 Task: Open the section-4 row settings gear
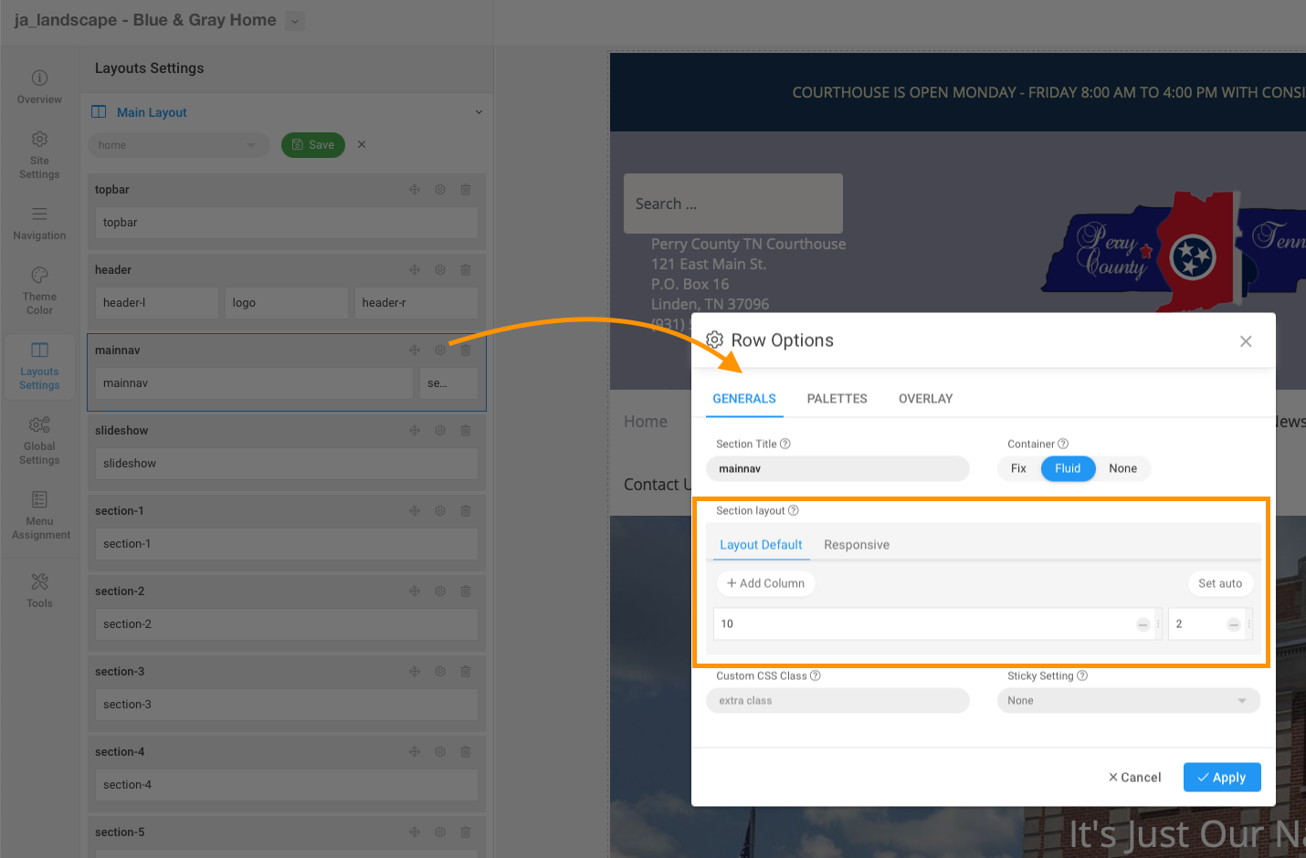(x=440, y=752)
